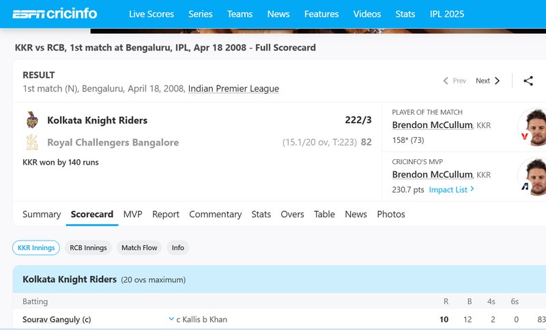
Task: Click the 'KKR won by 140 runs' text
Action: point(61,163)
